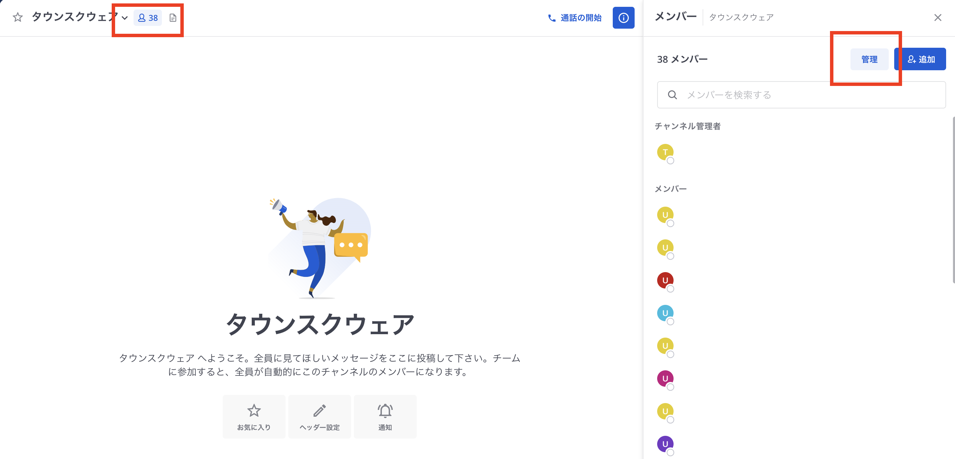
Task: Expand the タウンスクウェア channel name dropdown
Action: click(x=125, y=18)
